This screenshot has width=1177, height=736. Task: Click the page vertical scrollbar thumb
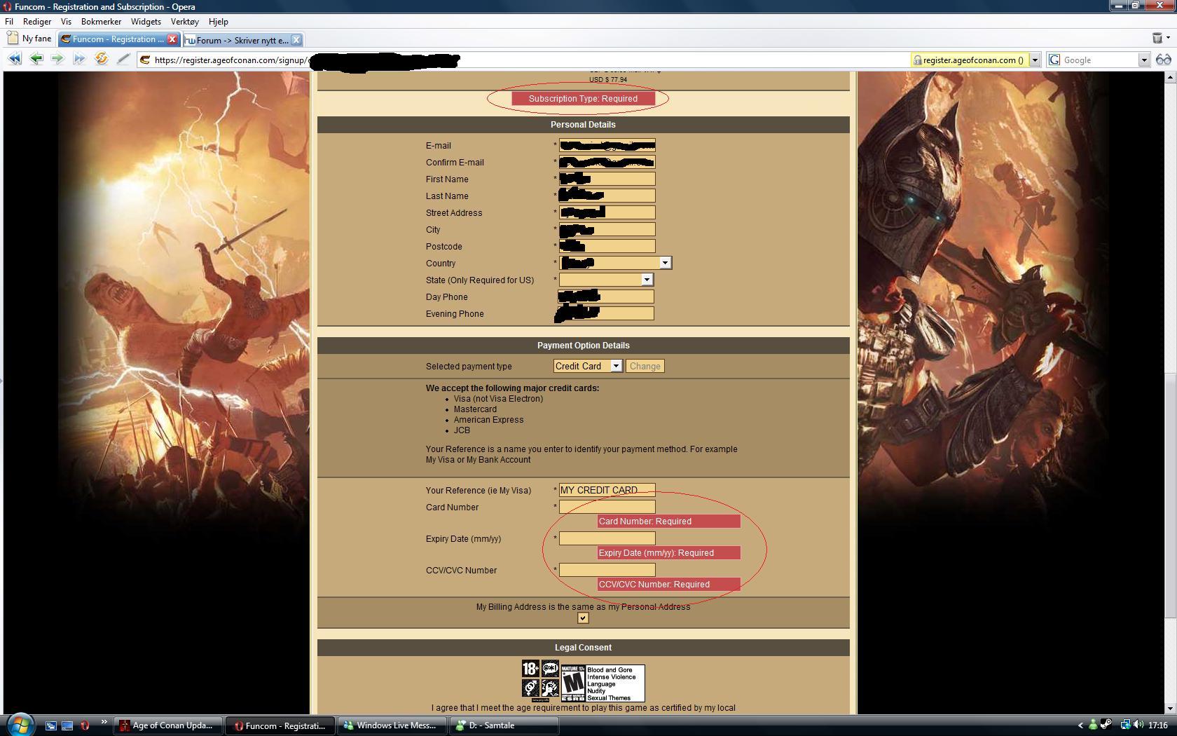click(x=1170, y=496)
